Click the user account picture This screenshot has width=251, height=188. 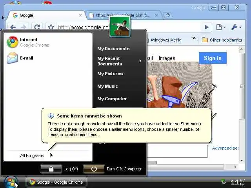[x=119, y=27]
